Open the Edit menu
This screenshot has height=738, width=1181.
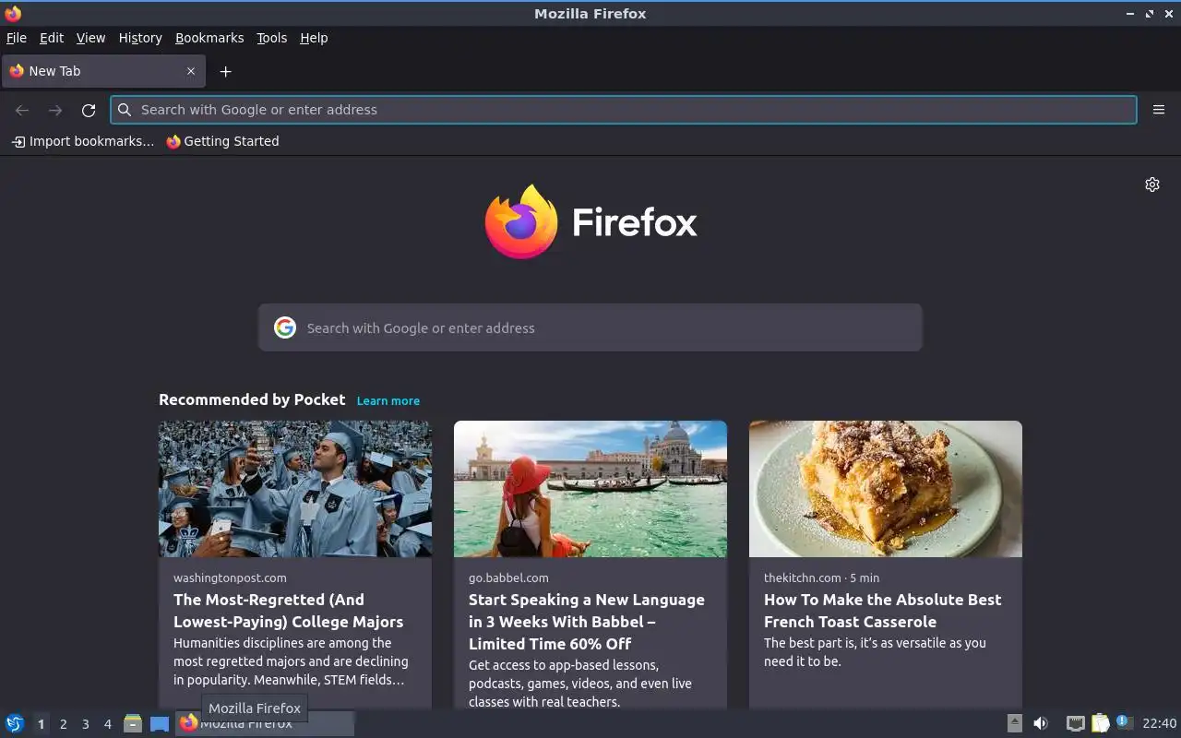[x=52, y=38]
